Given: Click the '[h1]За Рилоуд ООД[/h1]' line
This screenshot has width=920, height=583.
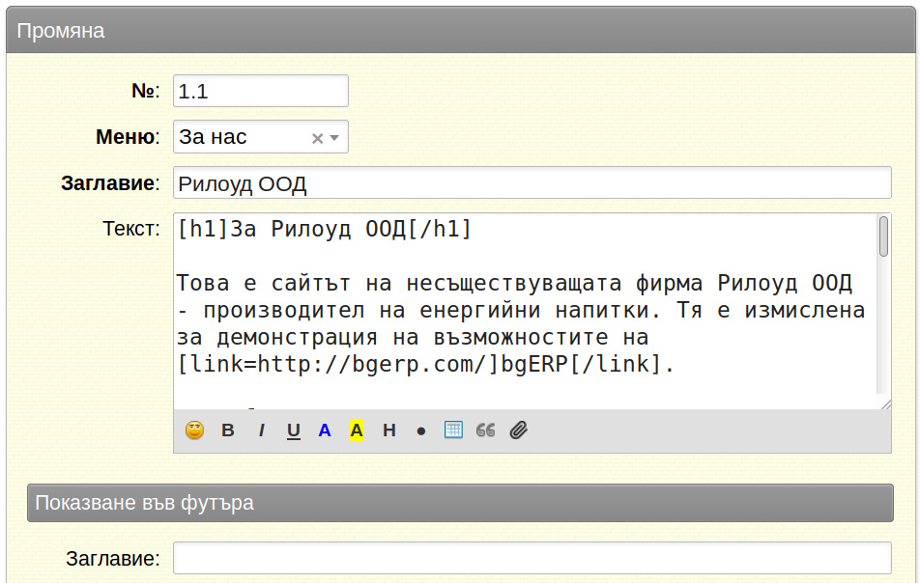Looking at the screenshot, I should [324, 229].
